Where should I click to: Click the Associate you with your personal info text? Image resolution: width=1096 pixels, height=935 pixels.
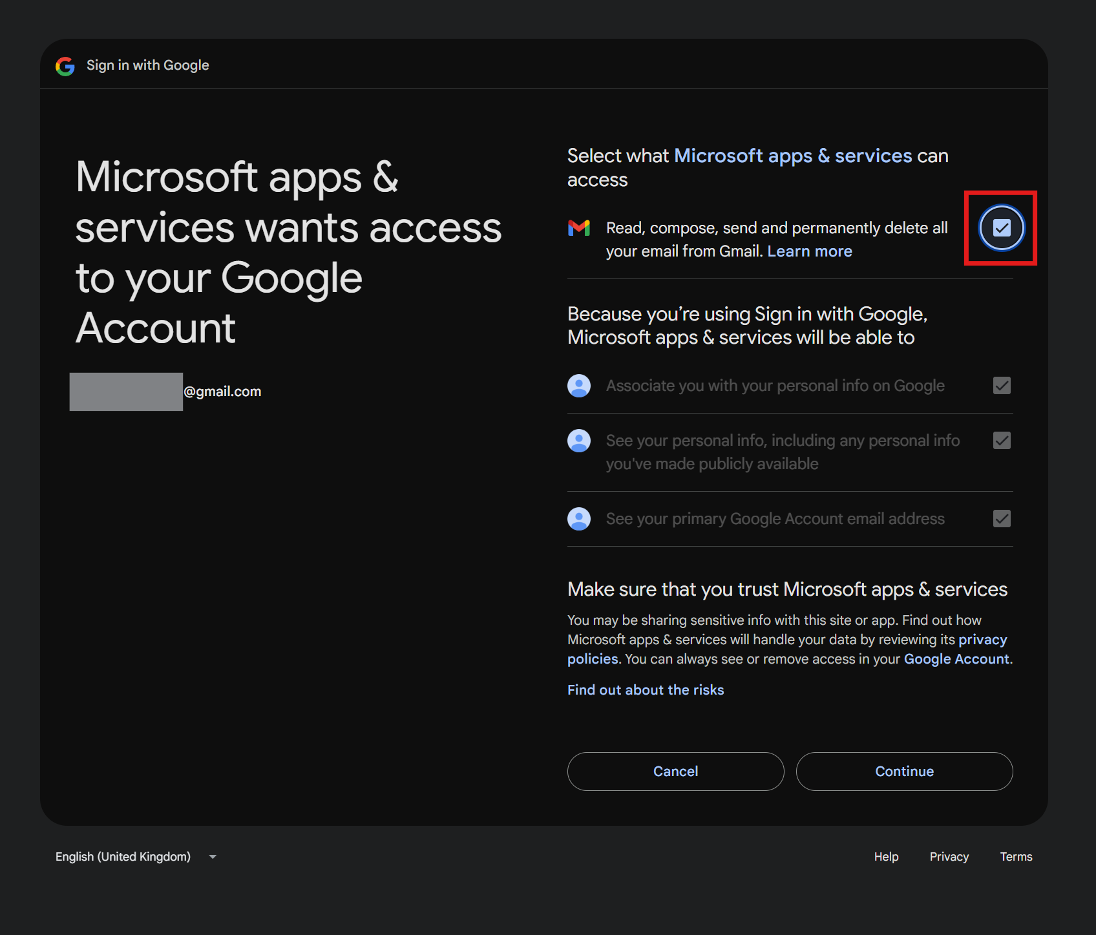[x=775, y=386]
